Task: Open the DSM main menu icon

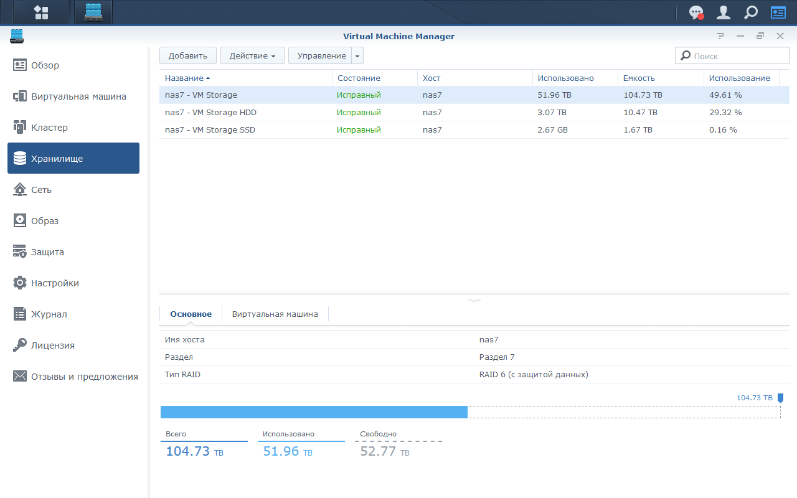Action: 41,12
